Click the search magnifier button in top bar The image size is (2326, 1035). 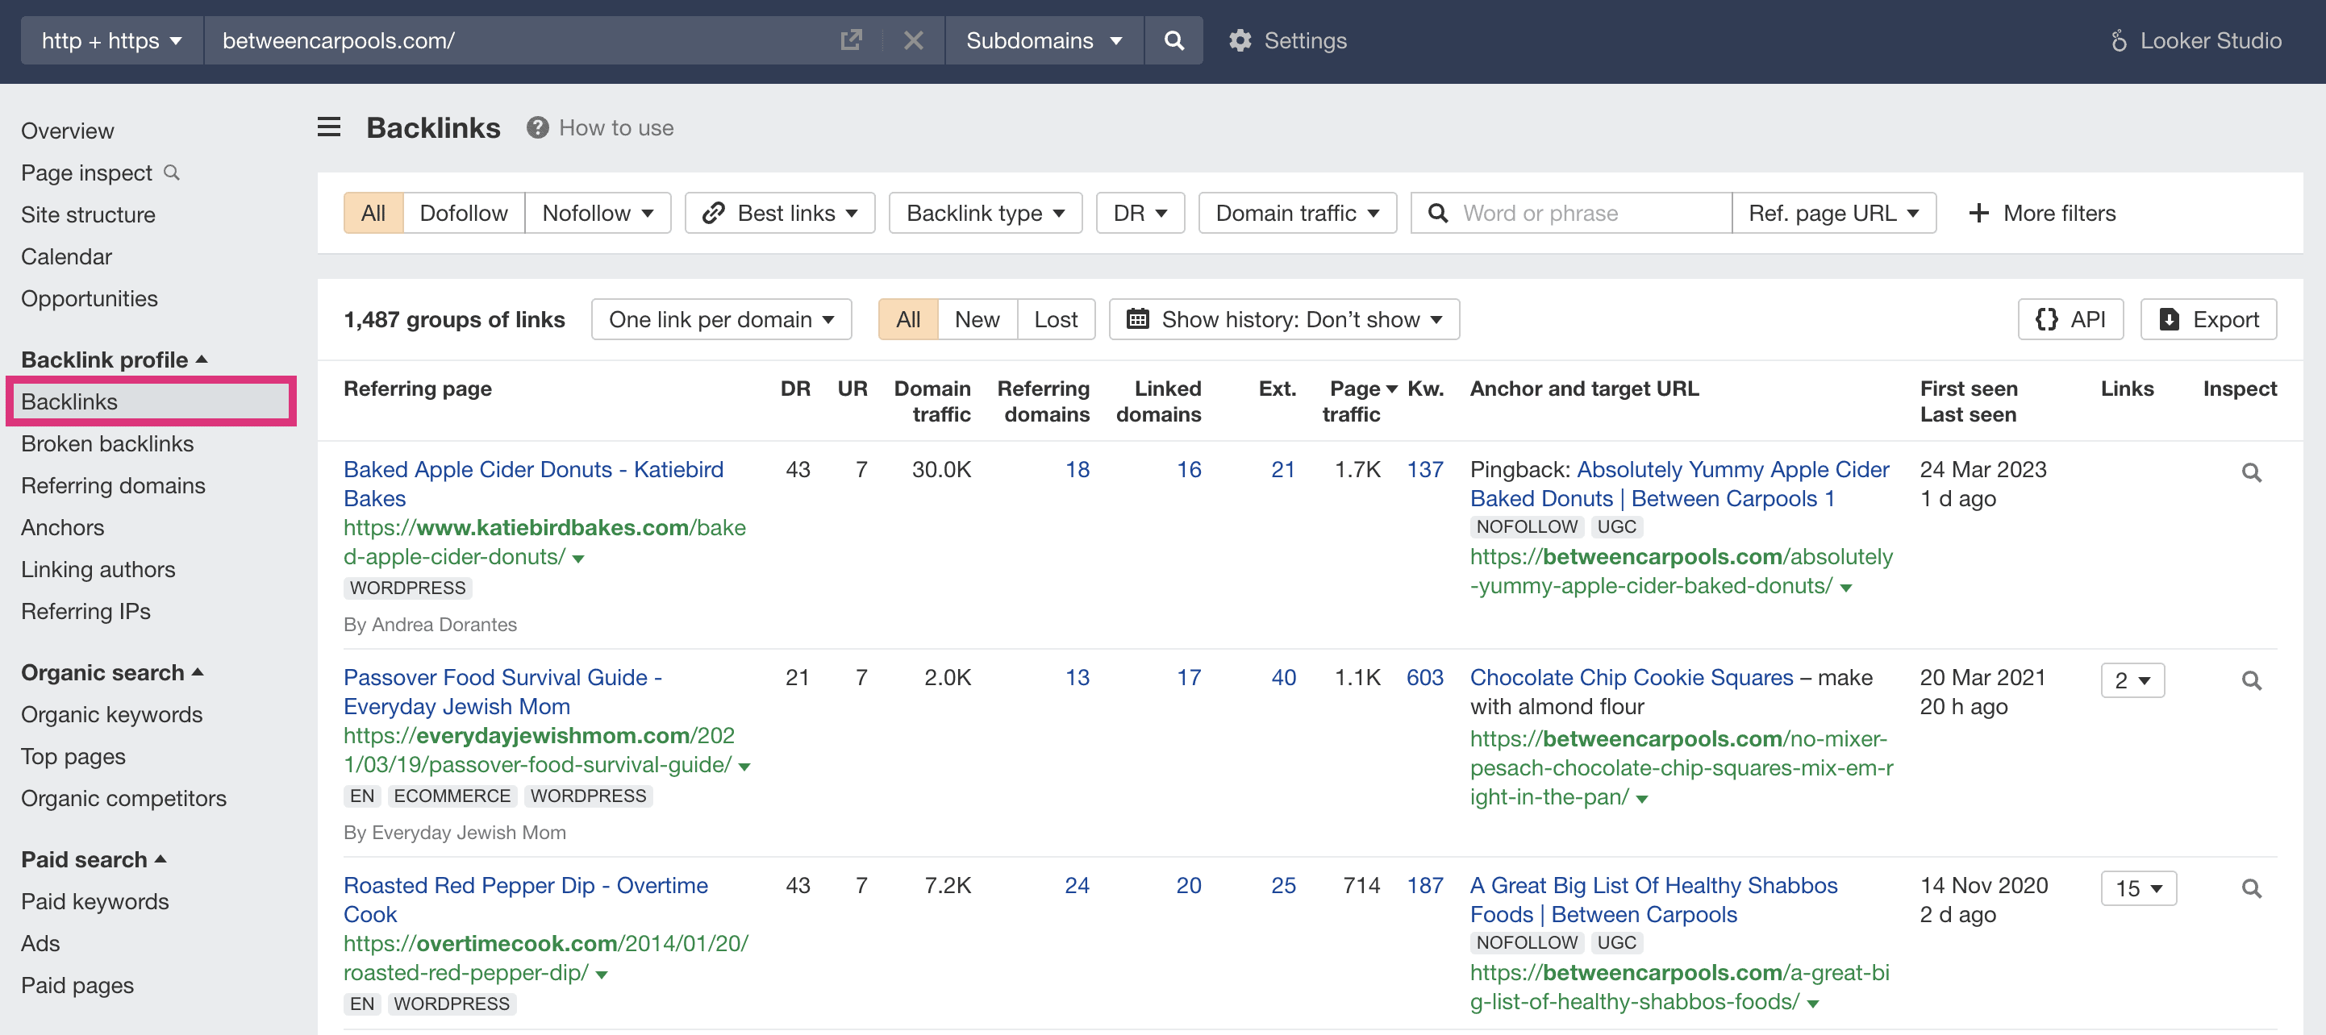(1173, 40)
